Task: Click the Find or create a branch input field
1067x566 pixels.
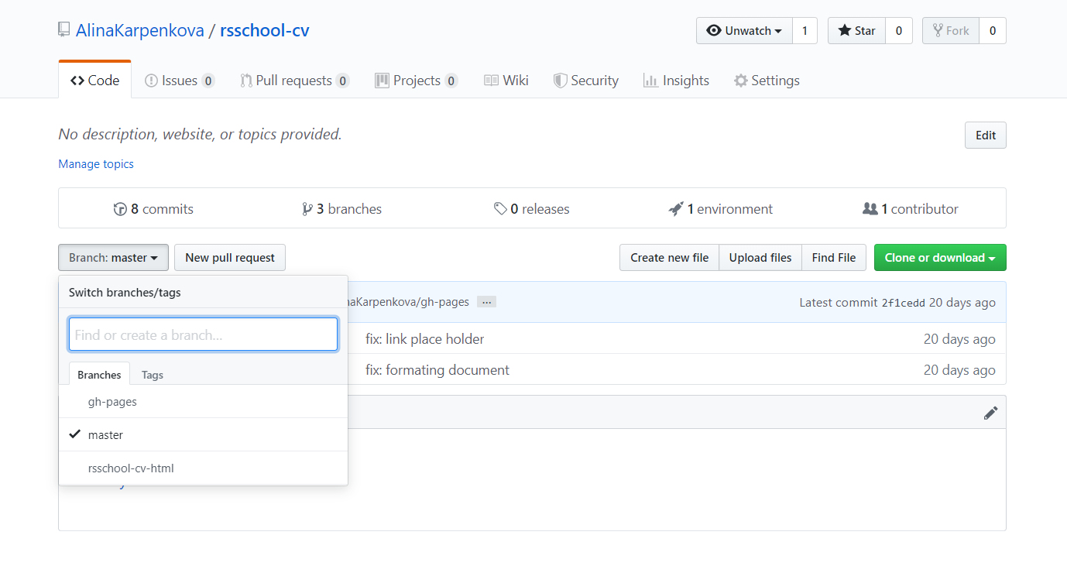Action: (x=203, y=334)
